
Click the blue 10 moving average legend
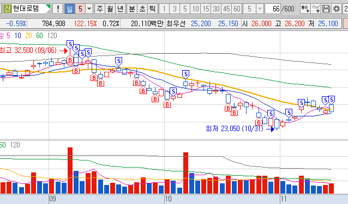(18, 35)
